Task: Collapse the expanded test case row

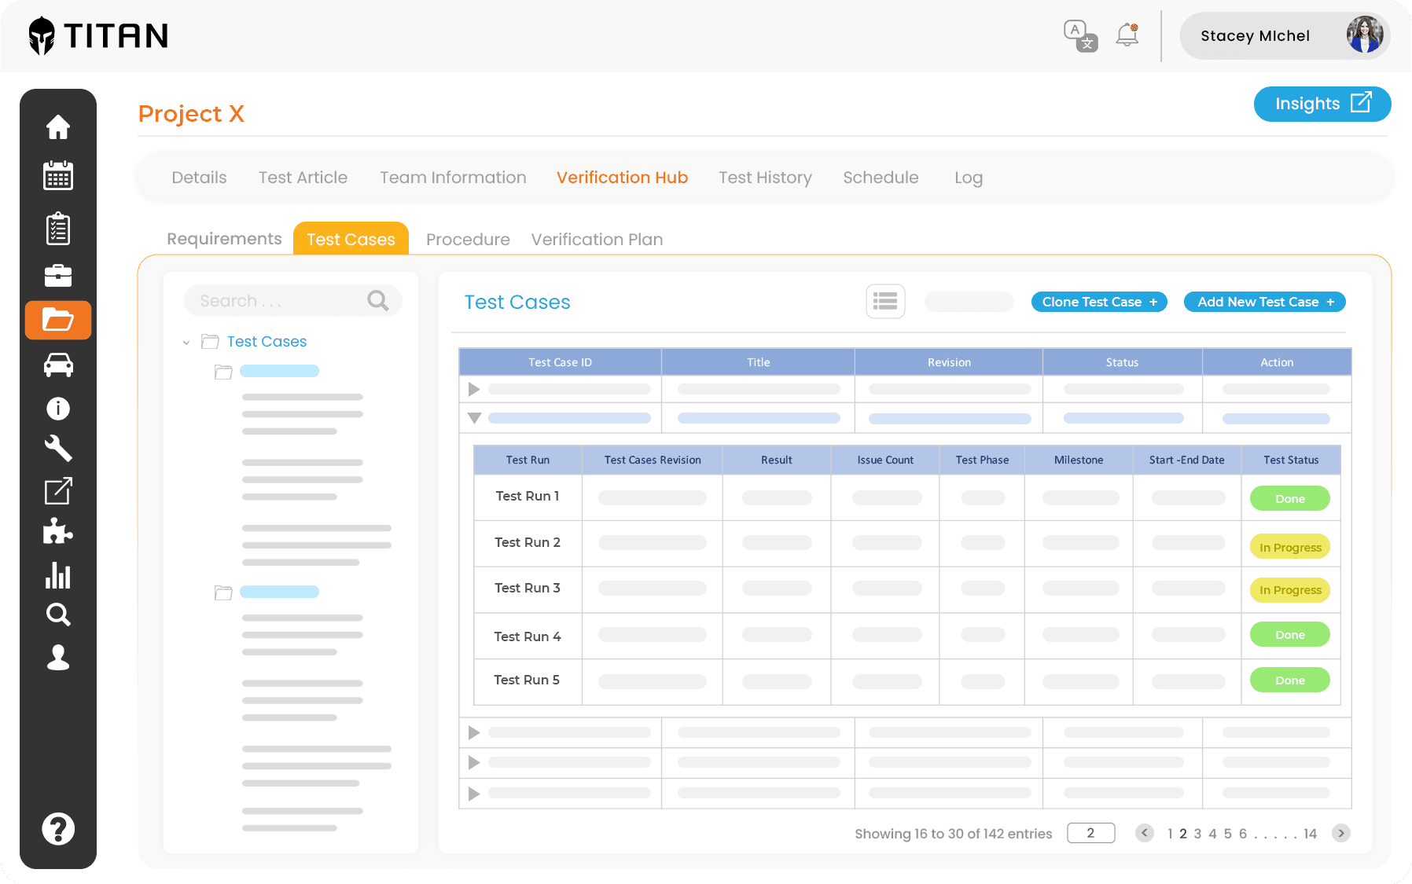Action: click(474, 418)
